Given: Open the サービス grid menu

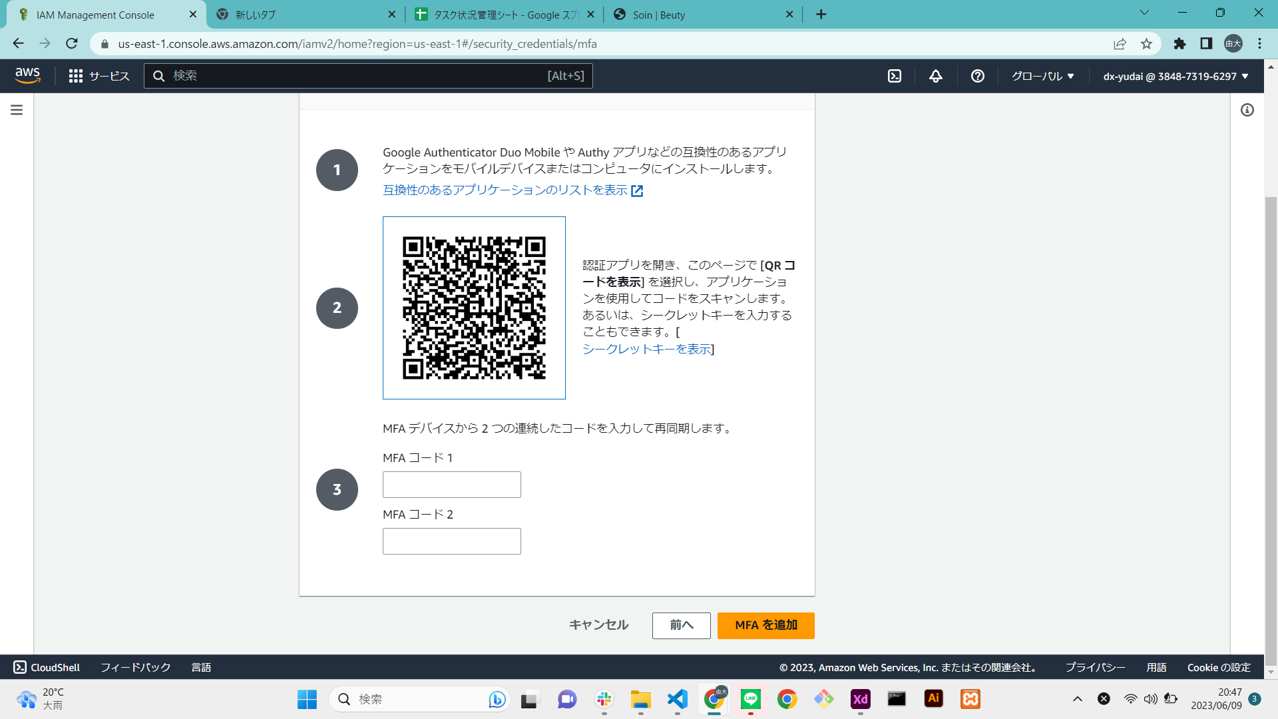Looking at the screenshot, I should pyautogui.click(x=99, y=76).
